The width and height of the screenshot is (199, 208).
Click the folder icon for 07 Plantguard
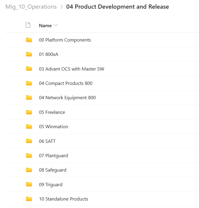[x=29, y=155]
